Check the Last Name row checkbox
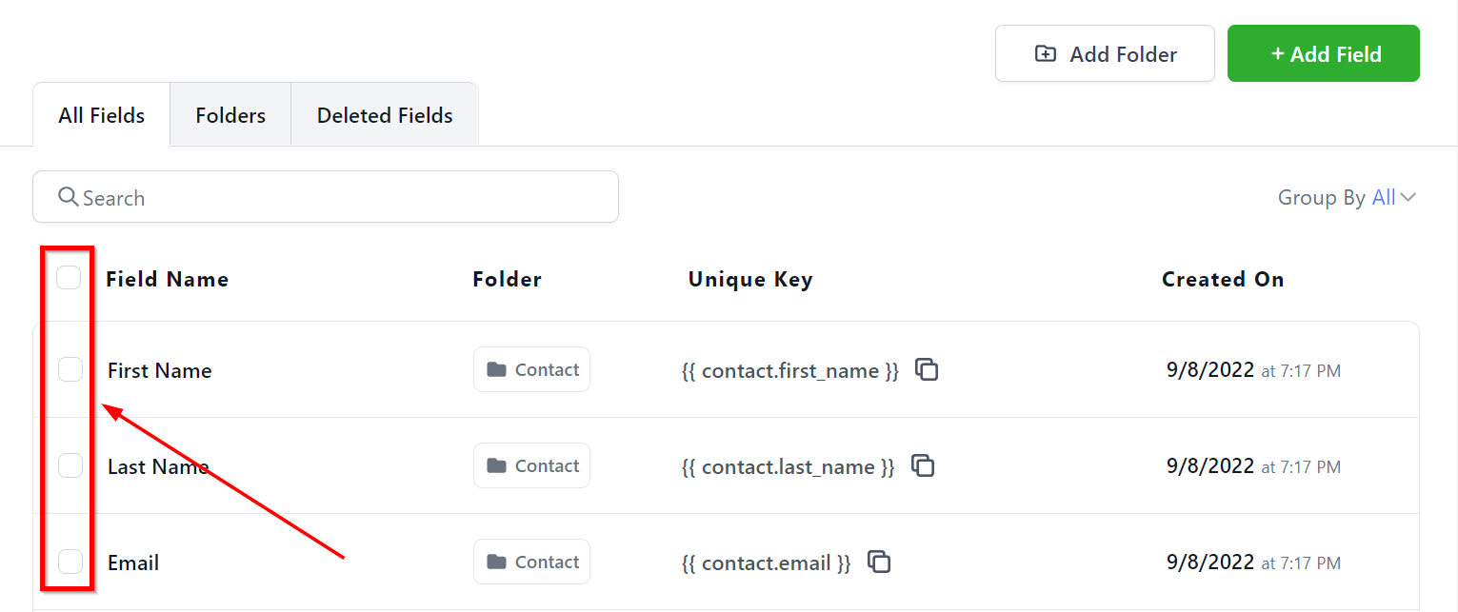 pyautogui.click(x=70, y=465)
